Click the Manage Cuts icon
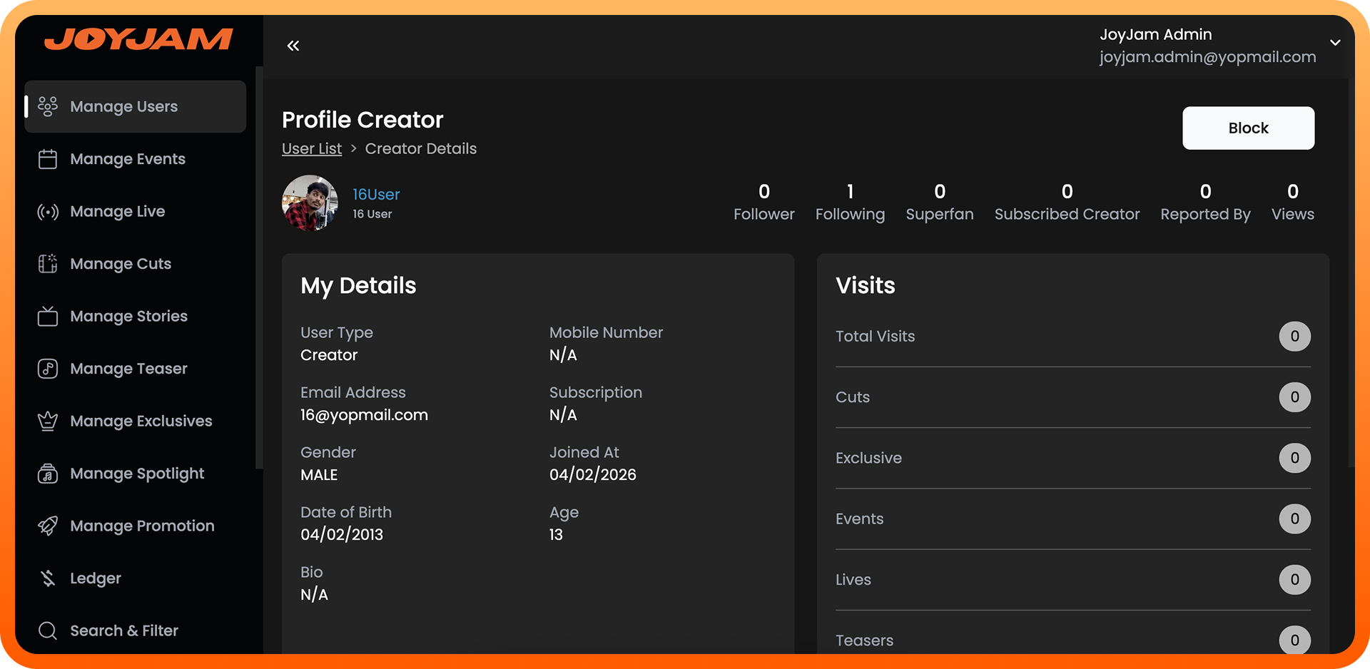This screenshot has width=1370, height=669. click(x=48, y=264)
